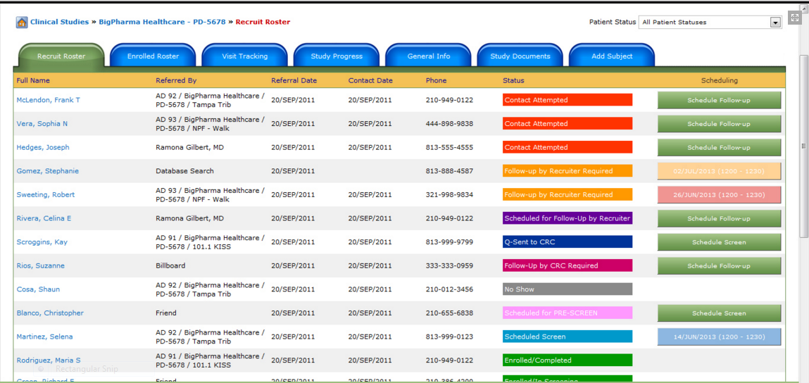Image resolution: width=809 pixels, height=383 pixels.
Task: Click the purple Scheduled for Follow-Up by Recruiter status
Action: tap(567, 218)
